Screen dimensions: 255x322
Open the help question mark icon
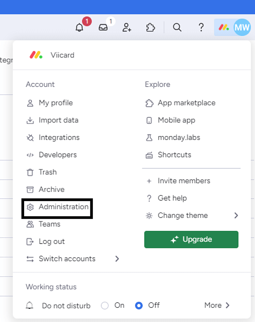(201, 27)
